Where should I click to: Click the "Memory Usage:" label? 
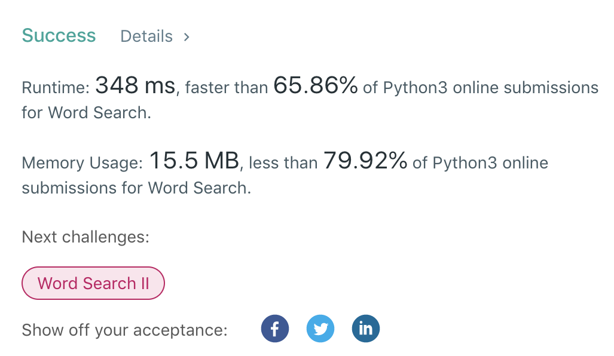[82, 162]
